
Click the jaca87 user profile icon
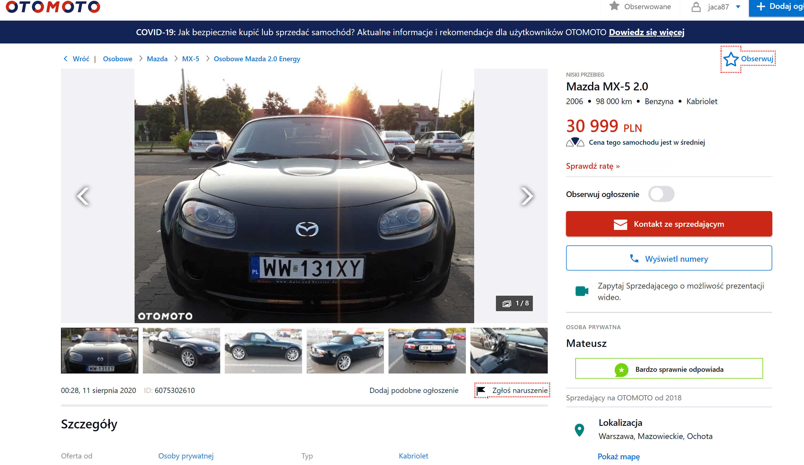click(696, 7)
